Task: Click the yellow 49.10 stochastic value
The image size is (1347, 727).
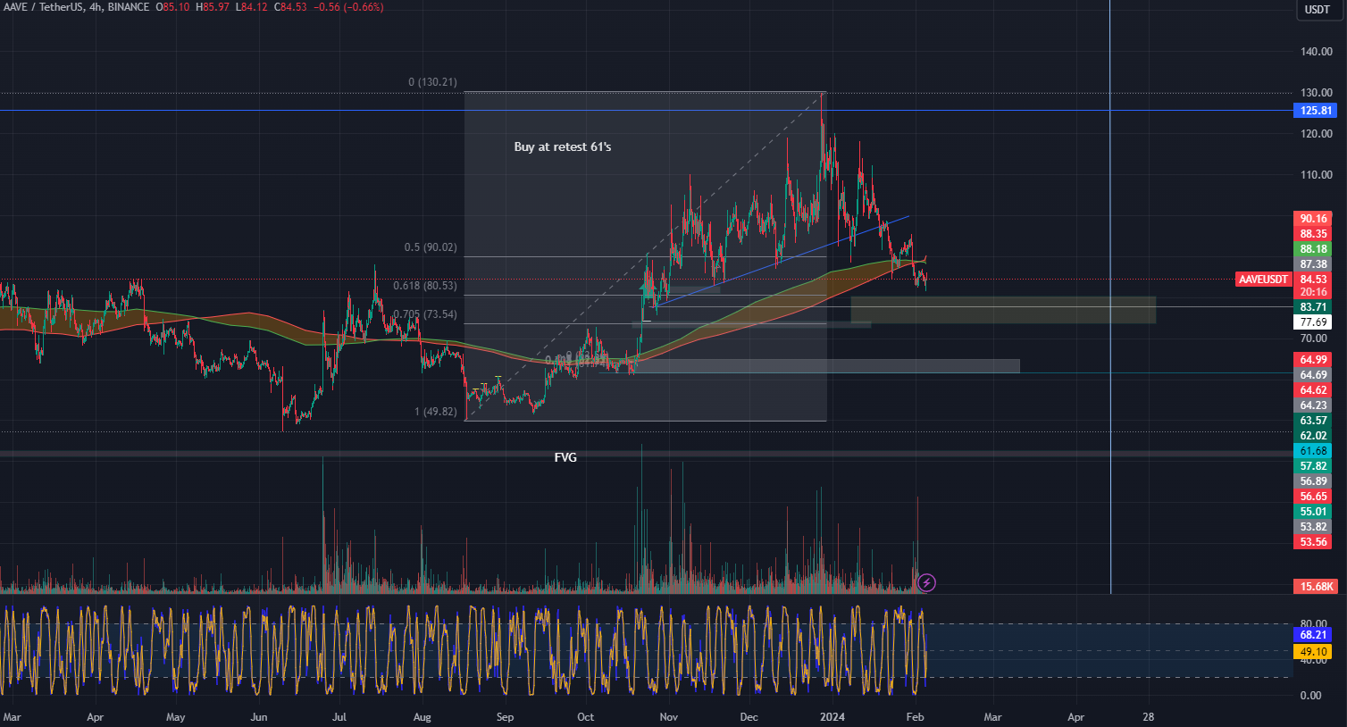Action: (1313, 652)
